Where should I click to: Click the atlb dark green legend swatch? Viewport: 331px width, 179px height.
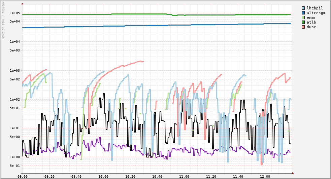click(x=303, y=22)
